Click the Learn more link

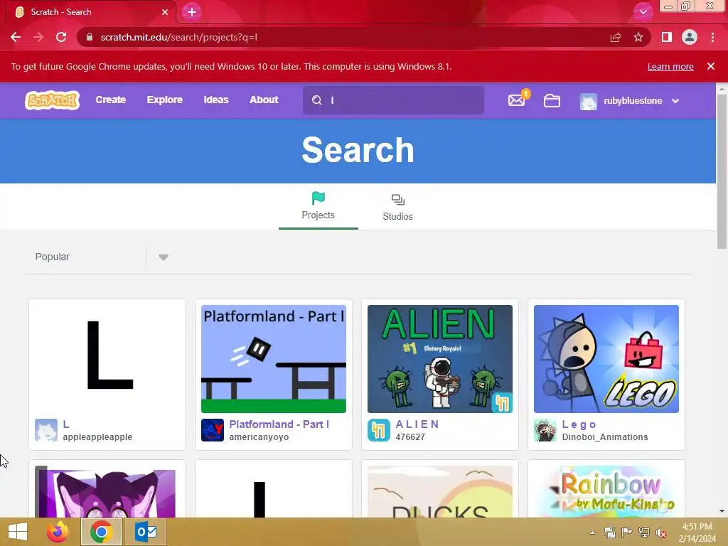click(670, 66)
